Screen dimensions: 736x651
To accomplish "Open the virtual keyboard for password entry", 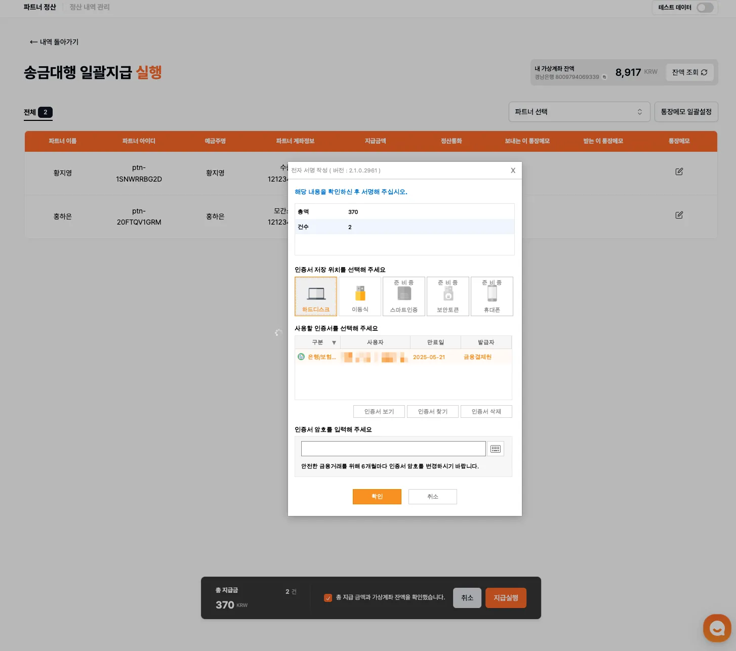I will click(x=496, y=449).
